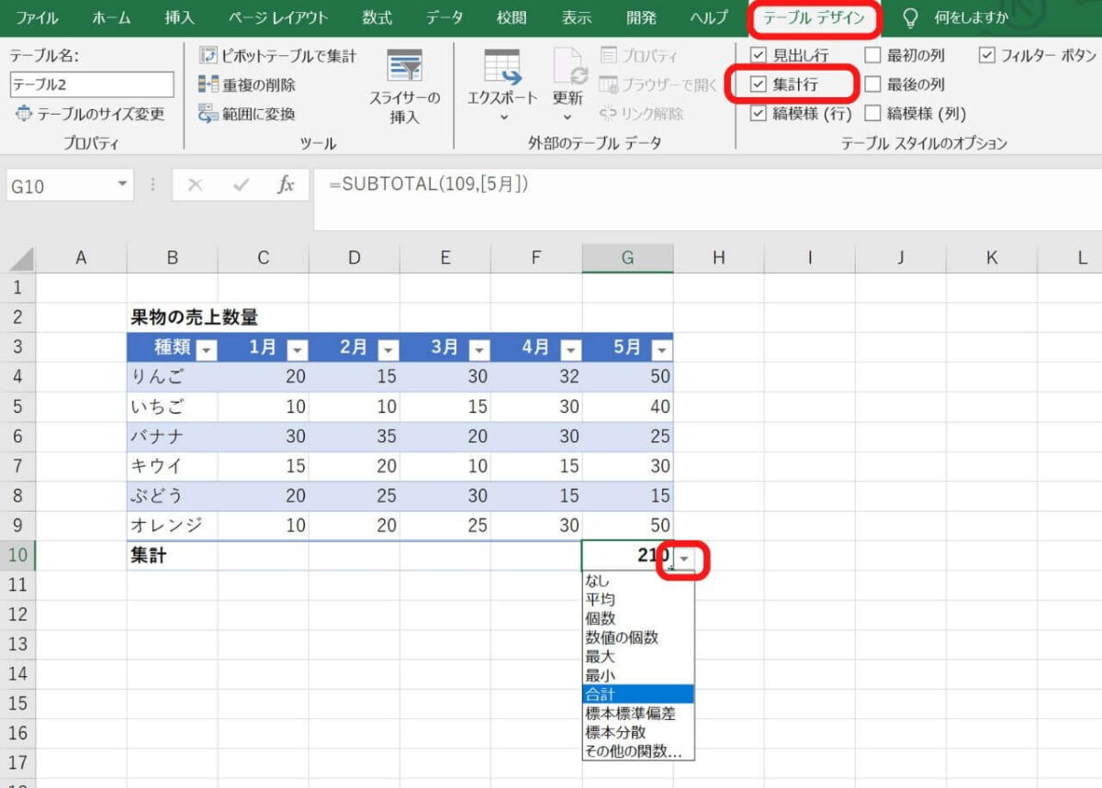Enable 縞模様 (列) banded columns checkbox
Screen dimensions: 1102x788
[872, 114]
